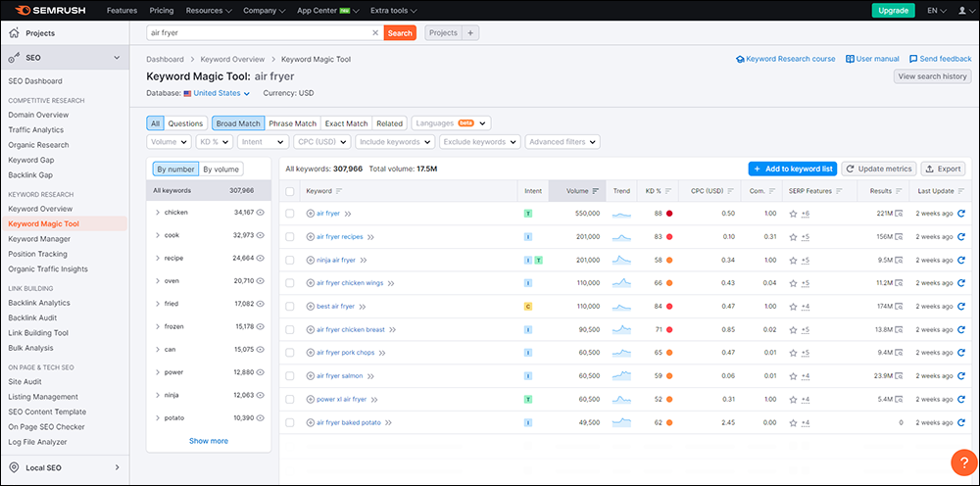Click the Local SEO pin icon
Screen dimensions: 980x486
pos(15,467)
